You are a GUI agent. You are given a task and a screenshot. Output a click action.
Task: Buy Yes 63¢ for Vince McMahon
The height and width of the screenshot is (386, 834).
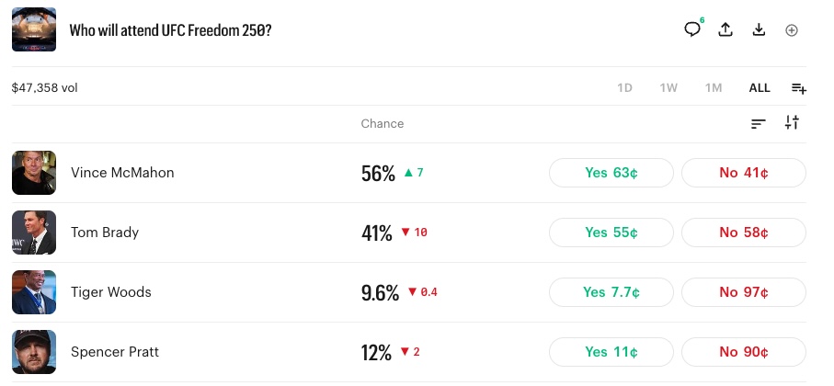[611, 173]
